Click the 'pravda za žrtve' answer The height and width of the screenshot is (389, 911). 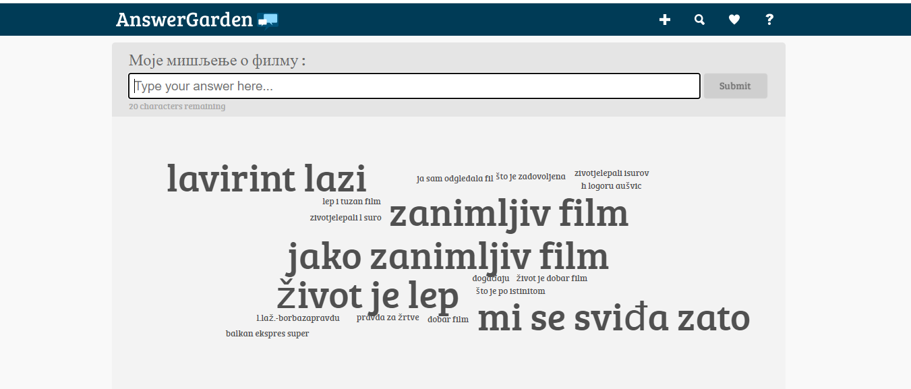(x=388, y=318)
